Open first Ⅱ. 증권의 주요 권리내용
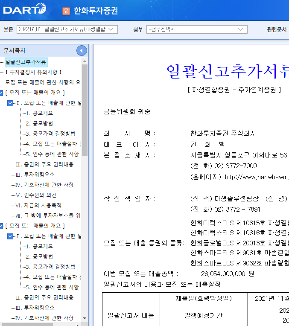The image size is (289, 326). click(x=44, y=164)
